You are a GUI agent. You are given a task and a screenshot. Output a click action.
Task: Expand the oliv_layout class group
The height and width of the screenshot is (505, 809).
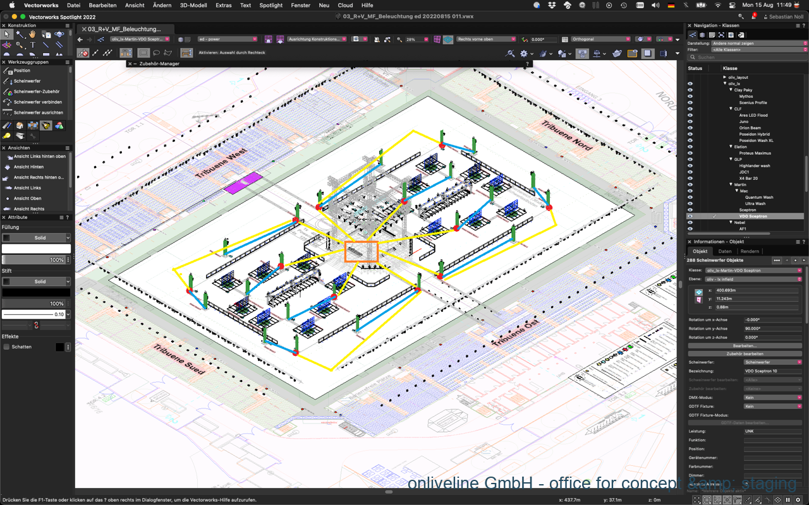pos(725,77)
